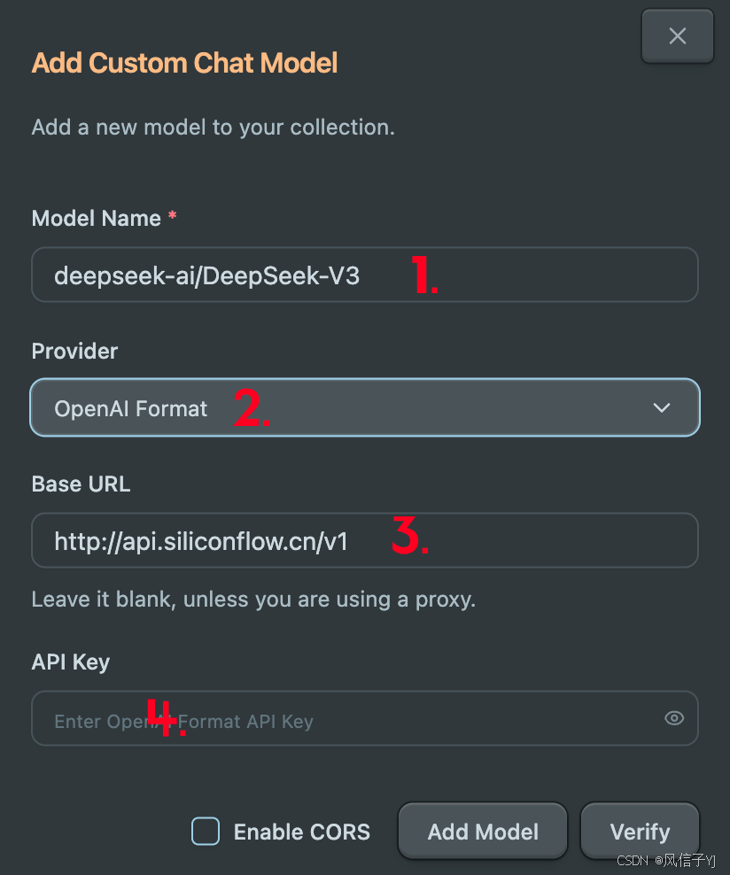The image size is (730, 875).
Task: Click the red number 3 annotation
Action: pos(410,535)
